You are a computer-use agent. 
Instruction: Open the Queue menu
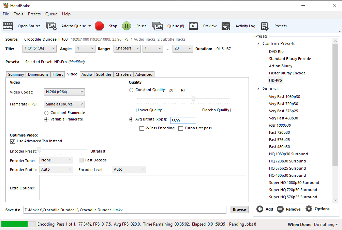click(x=51, y=14)
